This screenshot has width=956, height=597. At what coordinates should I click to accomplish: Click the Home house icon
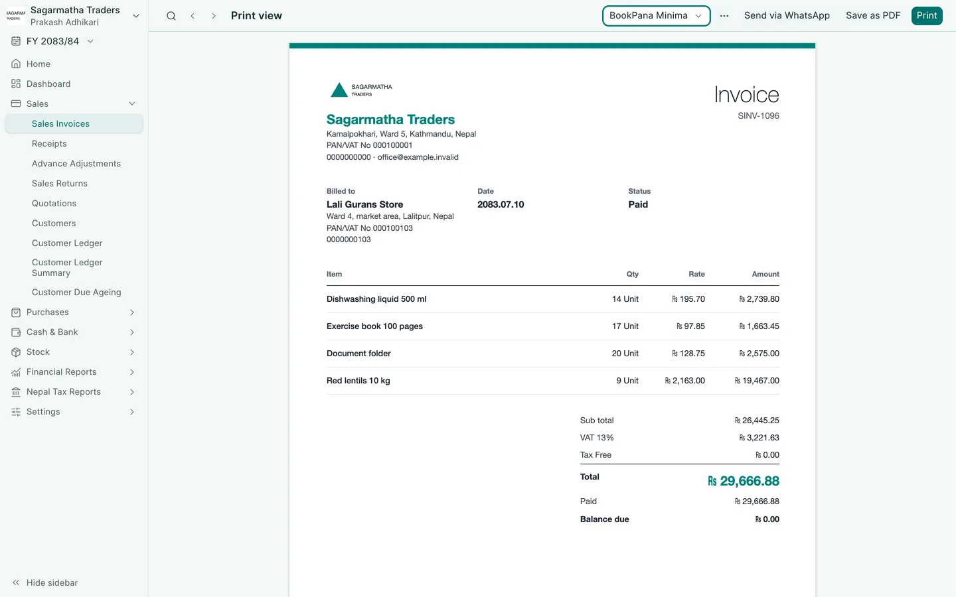[16, 64]
